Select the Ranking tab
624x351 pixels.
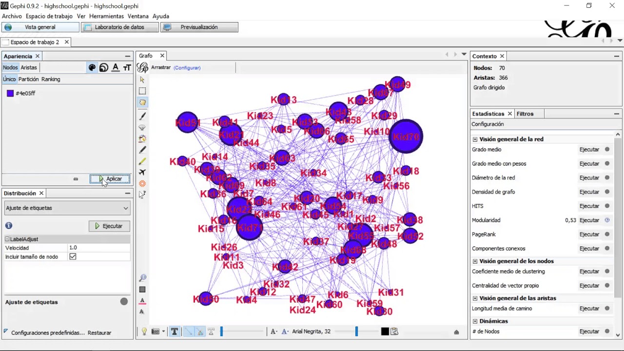point(51,79)
